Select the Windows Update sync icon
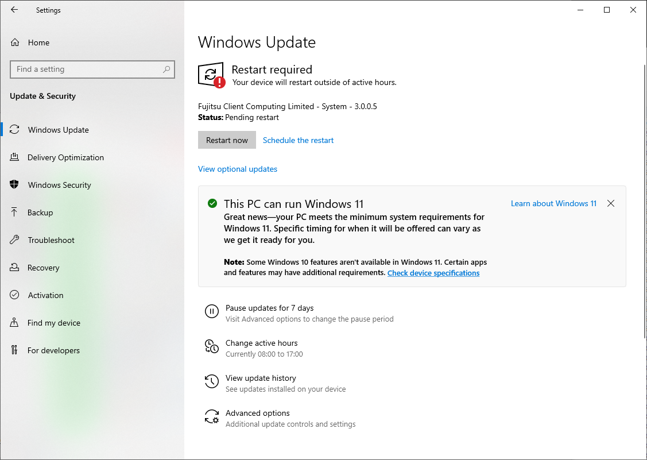This screenshot has width=647, height=460. [14, 130]
